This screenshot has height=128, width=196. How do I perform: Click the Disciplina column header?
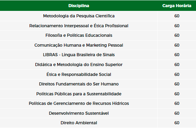tap(79, 6)
